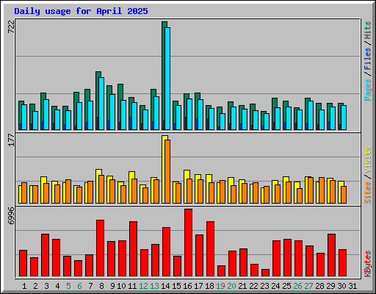Click the tallest red KBytes bar for day 16
The width and height of the screenshot is (376, 294).
click(188, 243)
